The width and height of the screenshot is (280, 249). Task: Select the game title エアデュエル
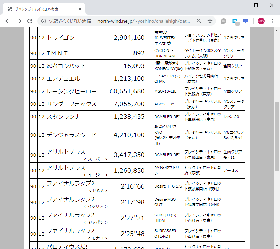[x=63, y=79]
